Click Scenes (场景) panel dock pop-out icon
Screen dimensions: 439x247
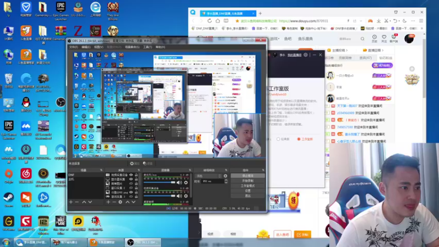(102, 170)
